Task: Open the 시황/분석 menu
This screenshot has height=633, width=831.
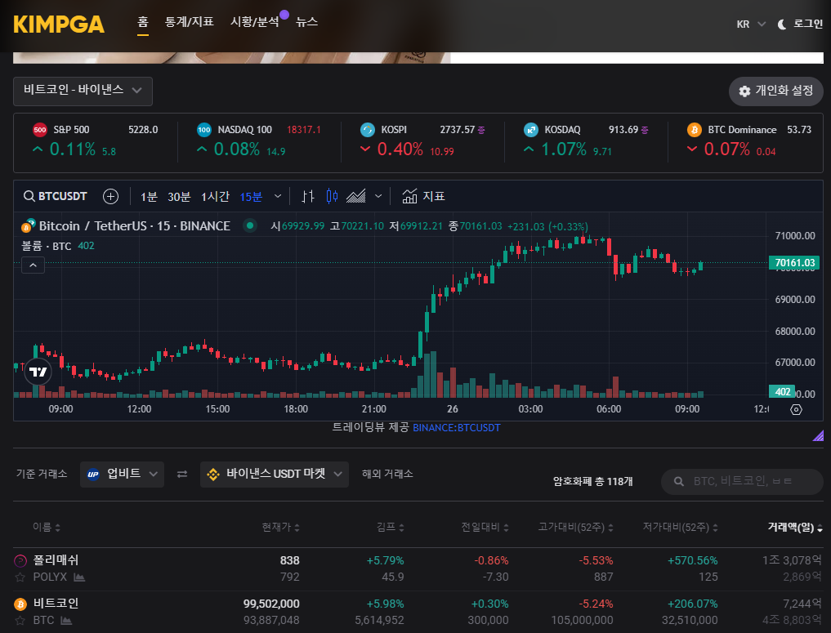Action: point(254,22)
